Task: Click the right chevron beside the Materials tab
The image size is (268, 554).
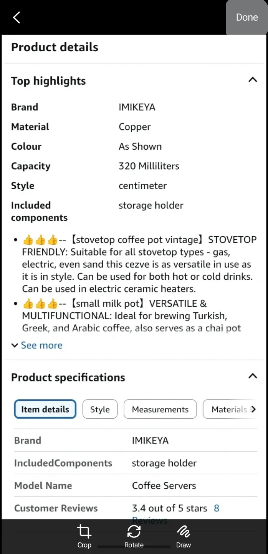Action: [254, 409]
